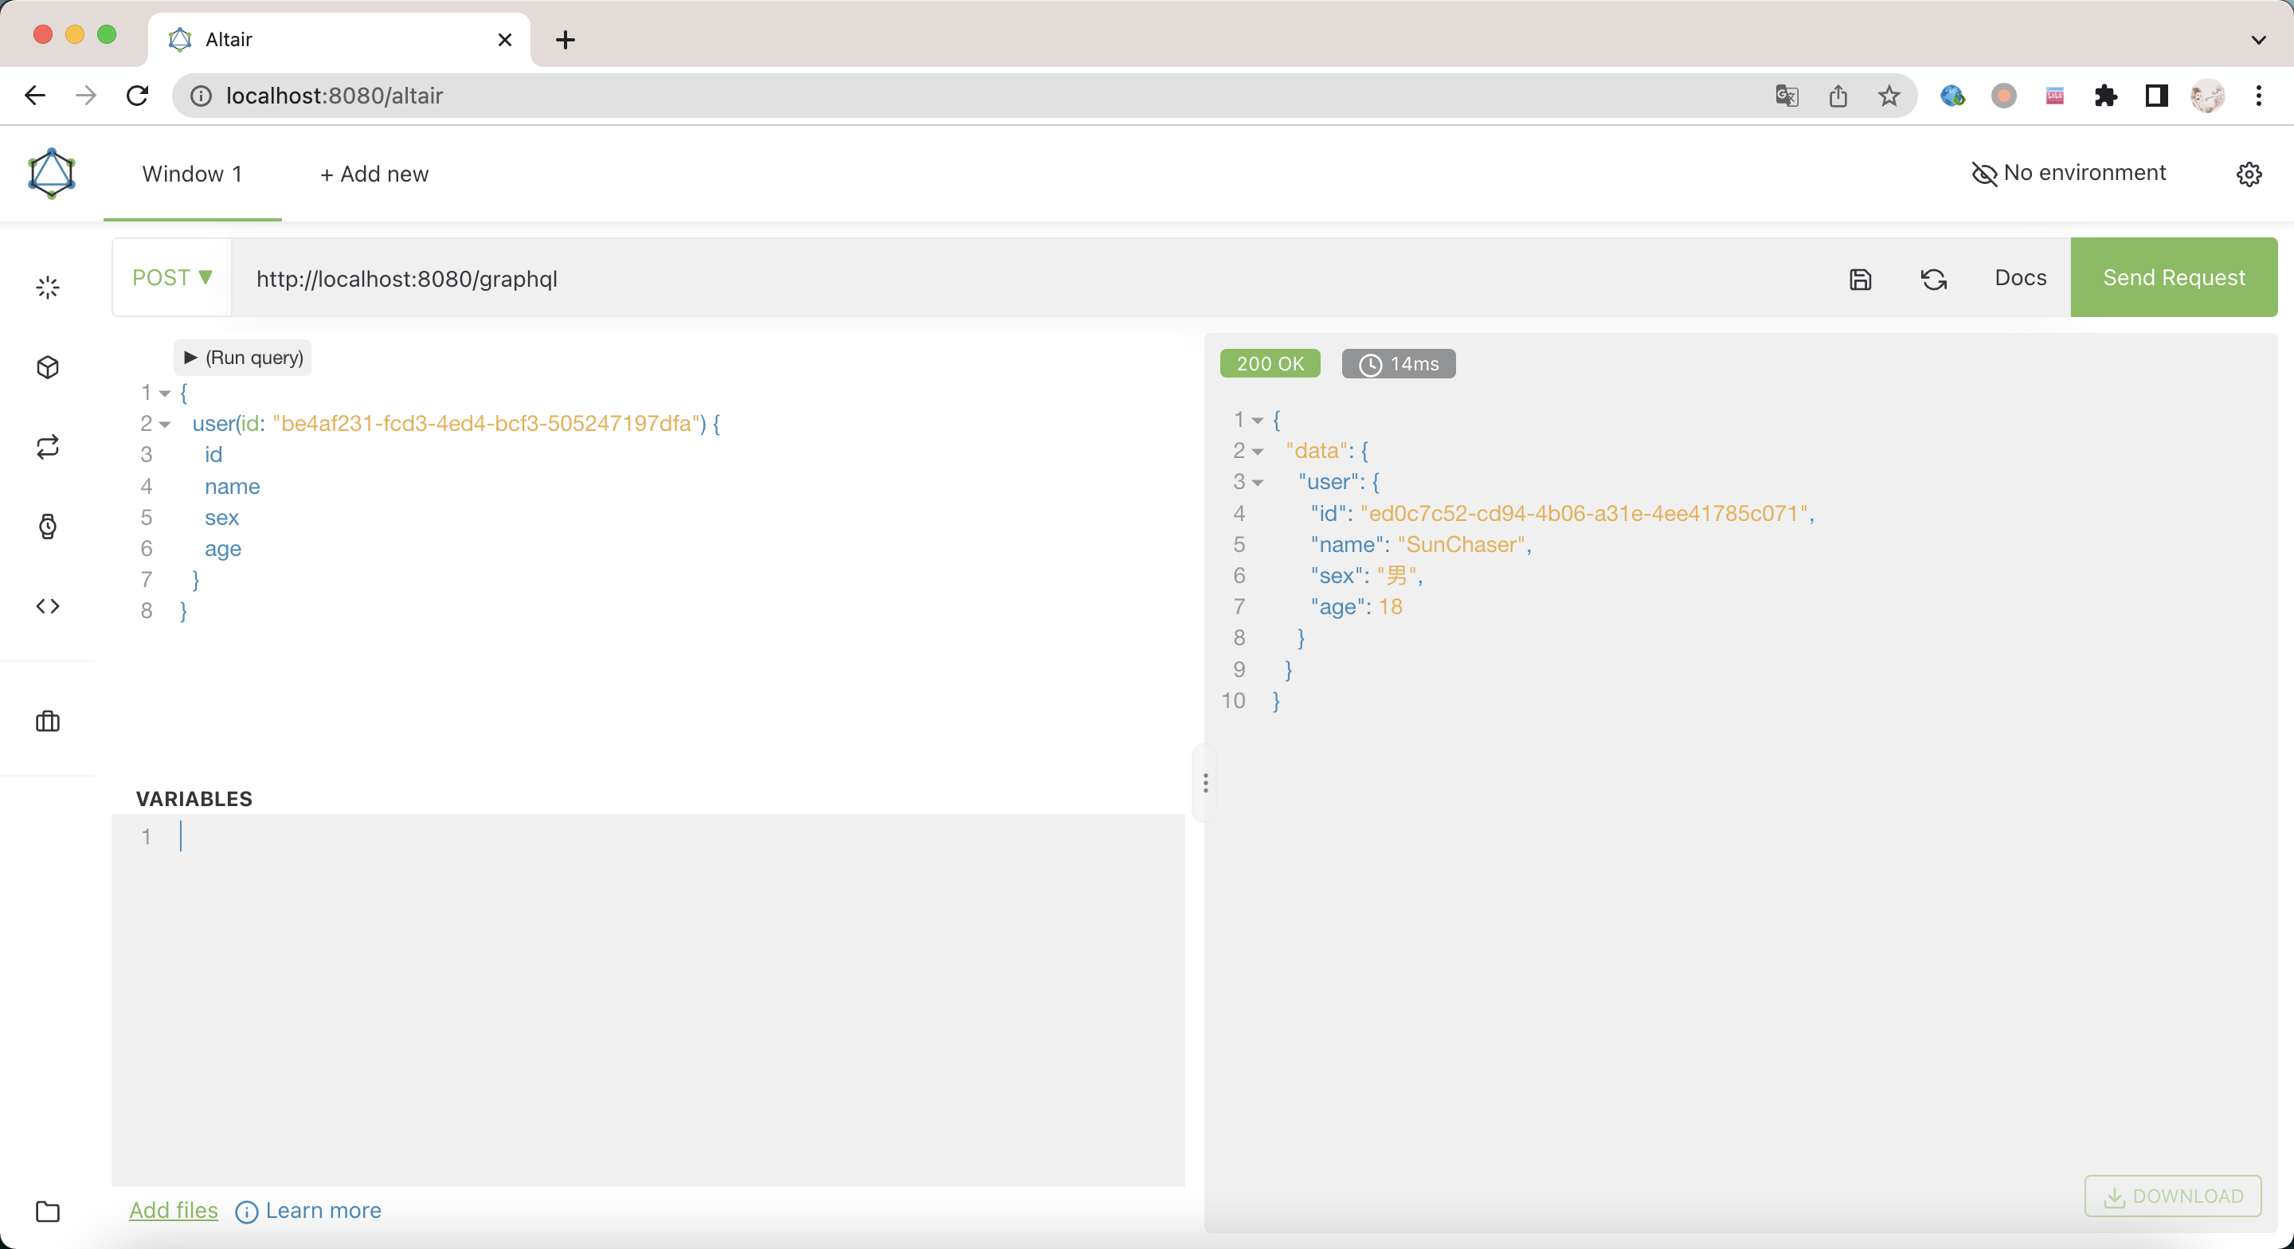Click the plugins/briefcase icon in sidebar
The width and height of the screenshot is (2294, 1249).
click(46, 722)
